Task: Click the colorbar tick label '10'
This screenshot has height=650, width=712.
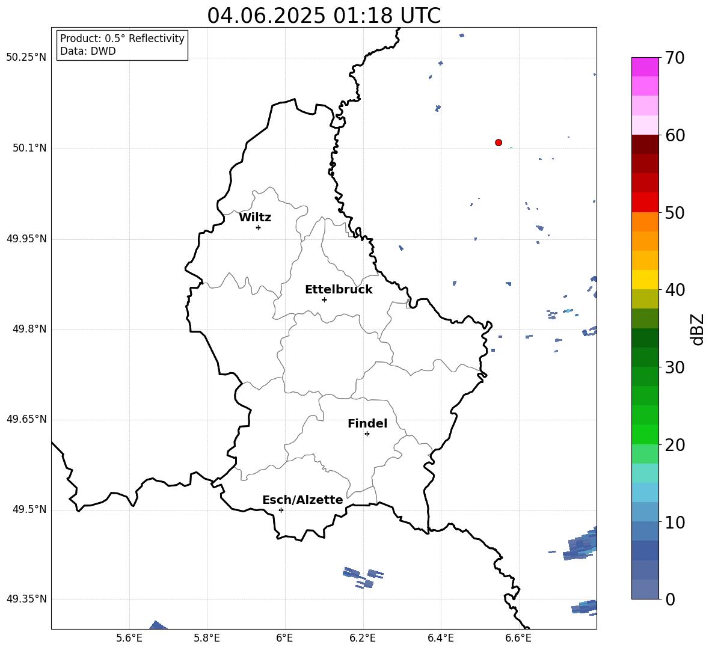Action: pos(675,522)
